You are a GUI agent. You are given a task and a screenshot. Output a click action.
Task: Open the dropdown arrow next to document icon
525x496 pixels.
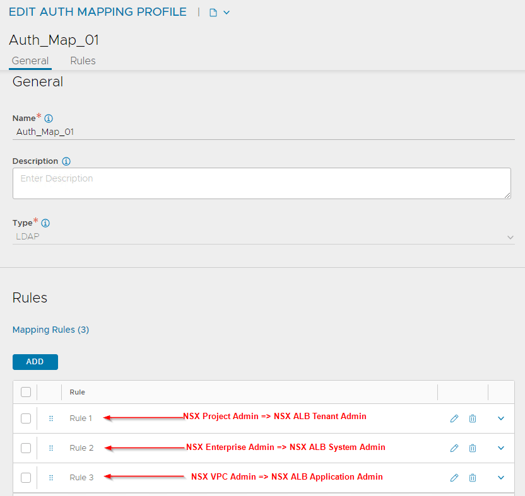click(227, 13)
